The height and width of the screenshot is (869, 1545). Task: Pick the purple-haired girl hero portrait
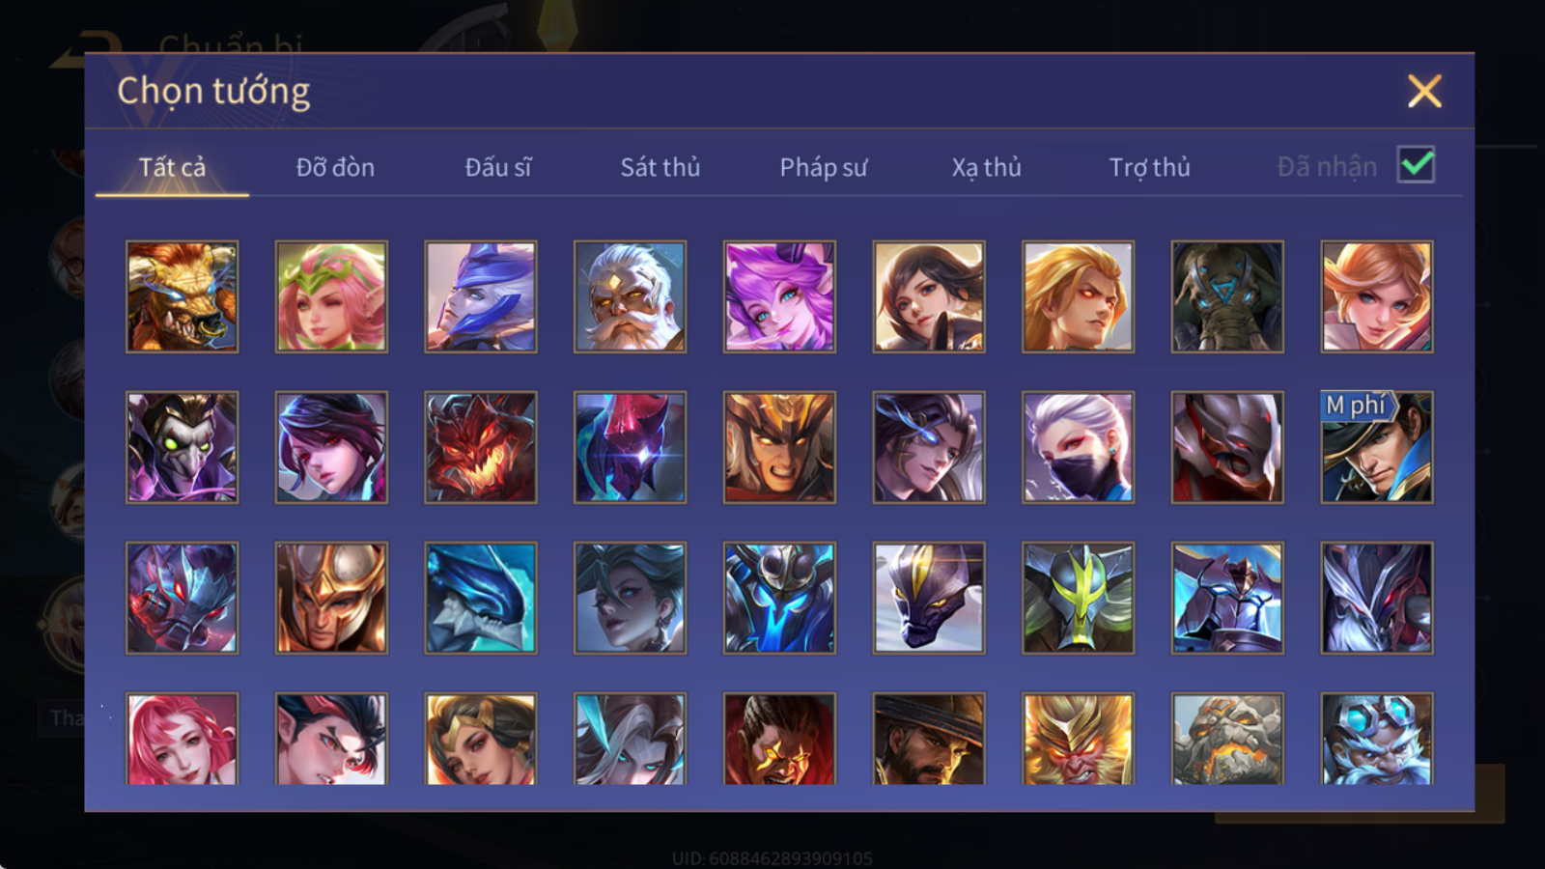[x=779, y=296]
